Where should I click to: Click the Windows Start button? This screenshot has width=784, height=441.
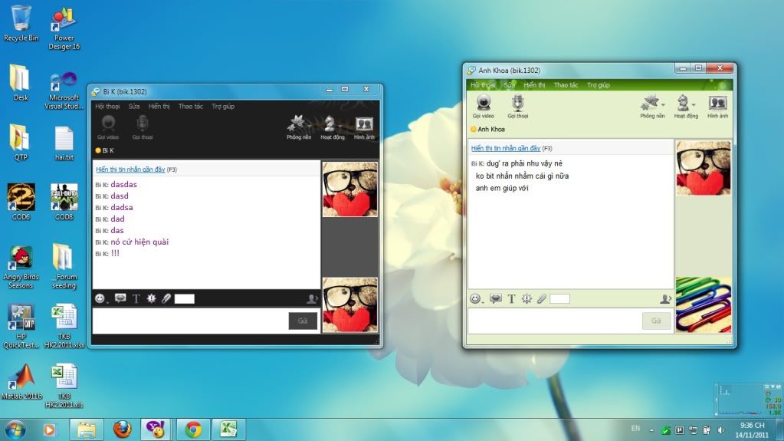pyautogui.click(x=15, y=429)
